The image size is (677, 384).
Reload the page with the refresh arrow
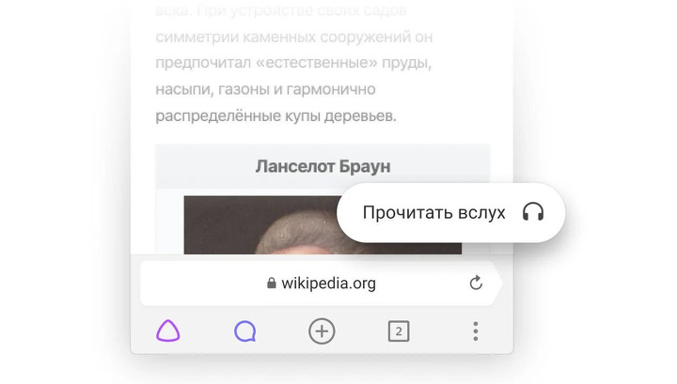pyautogui.click(x=476, y=283)
